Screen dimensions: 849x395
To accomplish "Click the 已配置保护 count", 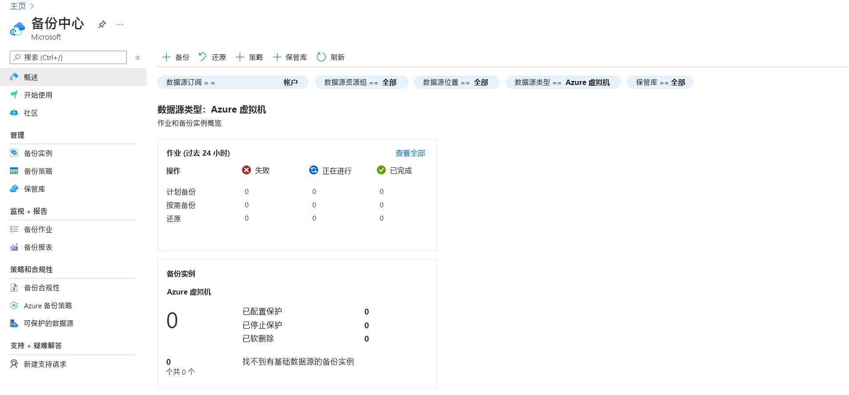I will (367, 311).
